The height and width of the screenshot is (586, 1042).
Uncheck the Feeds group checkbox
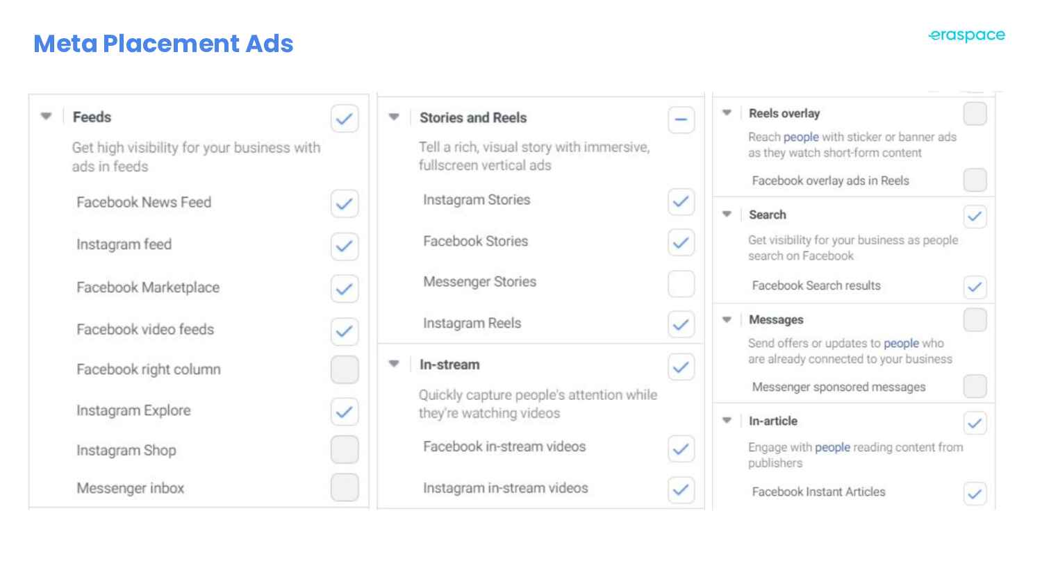345,119
